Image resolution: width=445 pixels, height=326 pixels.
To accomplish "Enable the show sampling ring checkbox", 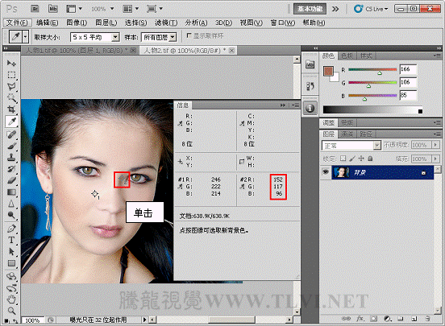I will click(x=189, y=35).
